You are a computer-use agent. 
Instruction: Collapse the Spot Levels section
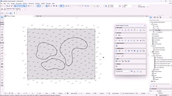116,28
